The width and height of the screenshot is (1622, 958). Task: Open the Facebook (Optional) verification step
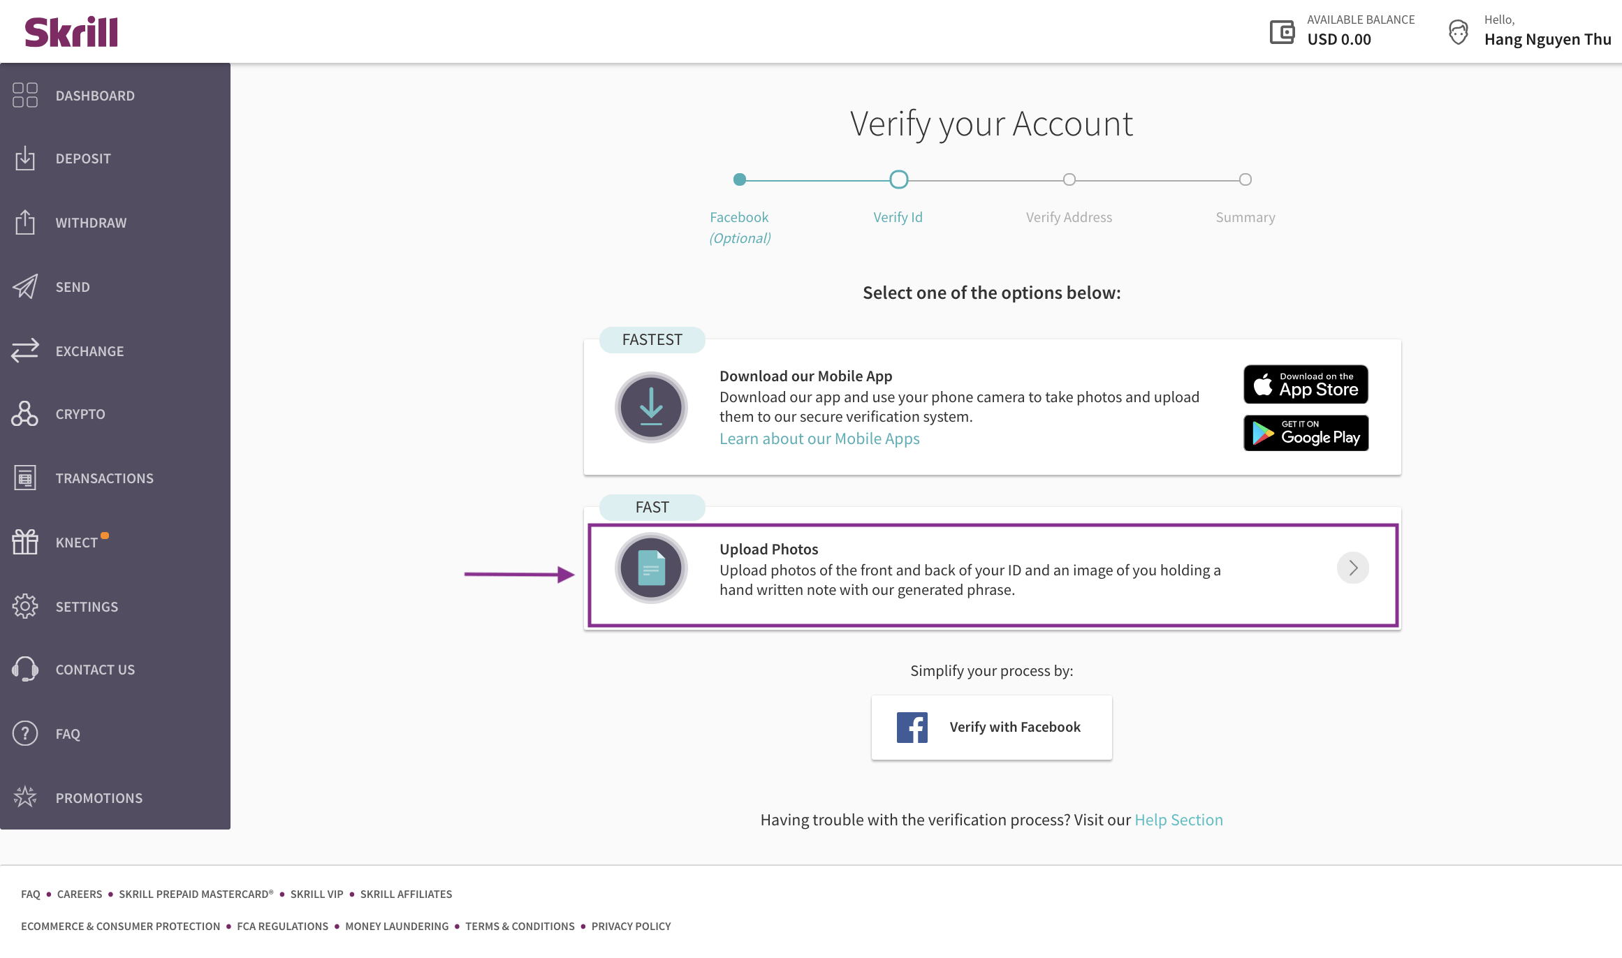tap(739, 179)
